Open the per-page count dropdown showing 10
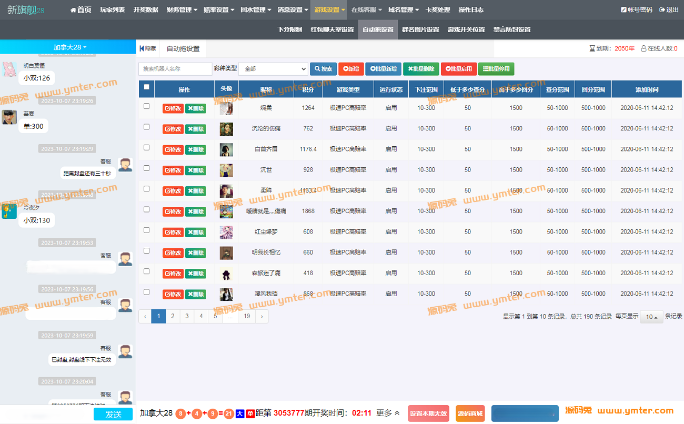The image size is (684, 424). pos(651,317)
